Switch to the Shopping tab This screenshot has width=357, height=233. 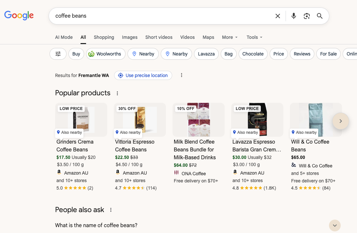104,37
